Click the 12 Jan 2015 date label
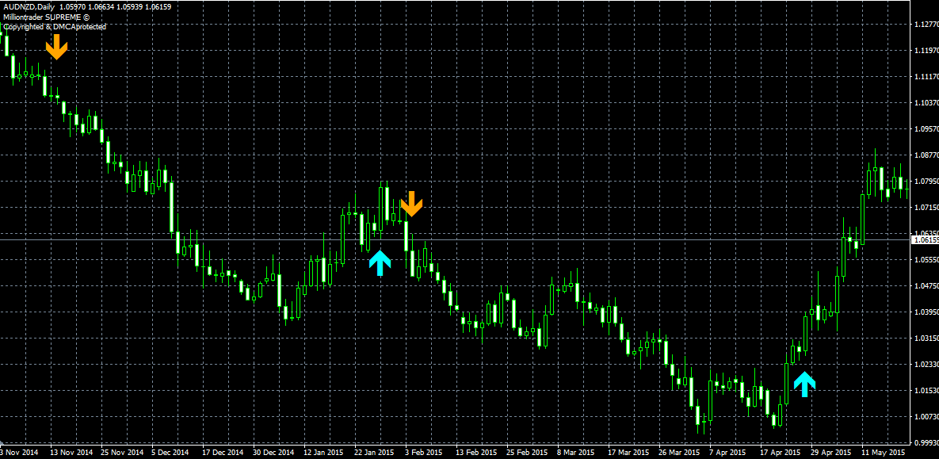Viewport: 939px width, 459px height. (x=325, y=453)
